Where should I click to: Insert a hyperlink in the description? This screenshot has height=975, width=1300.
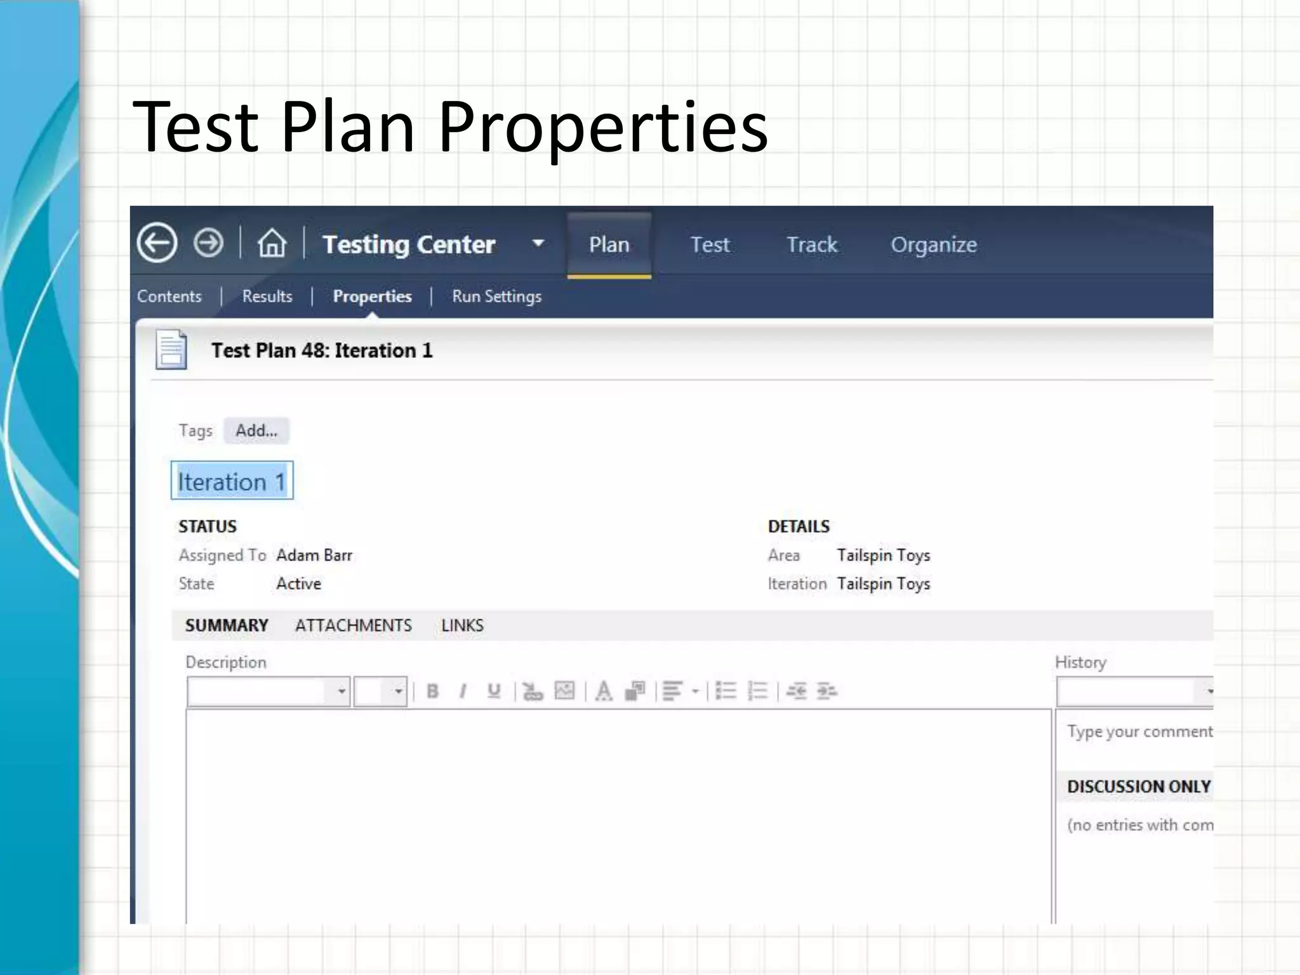coord(533,691)
